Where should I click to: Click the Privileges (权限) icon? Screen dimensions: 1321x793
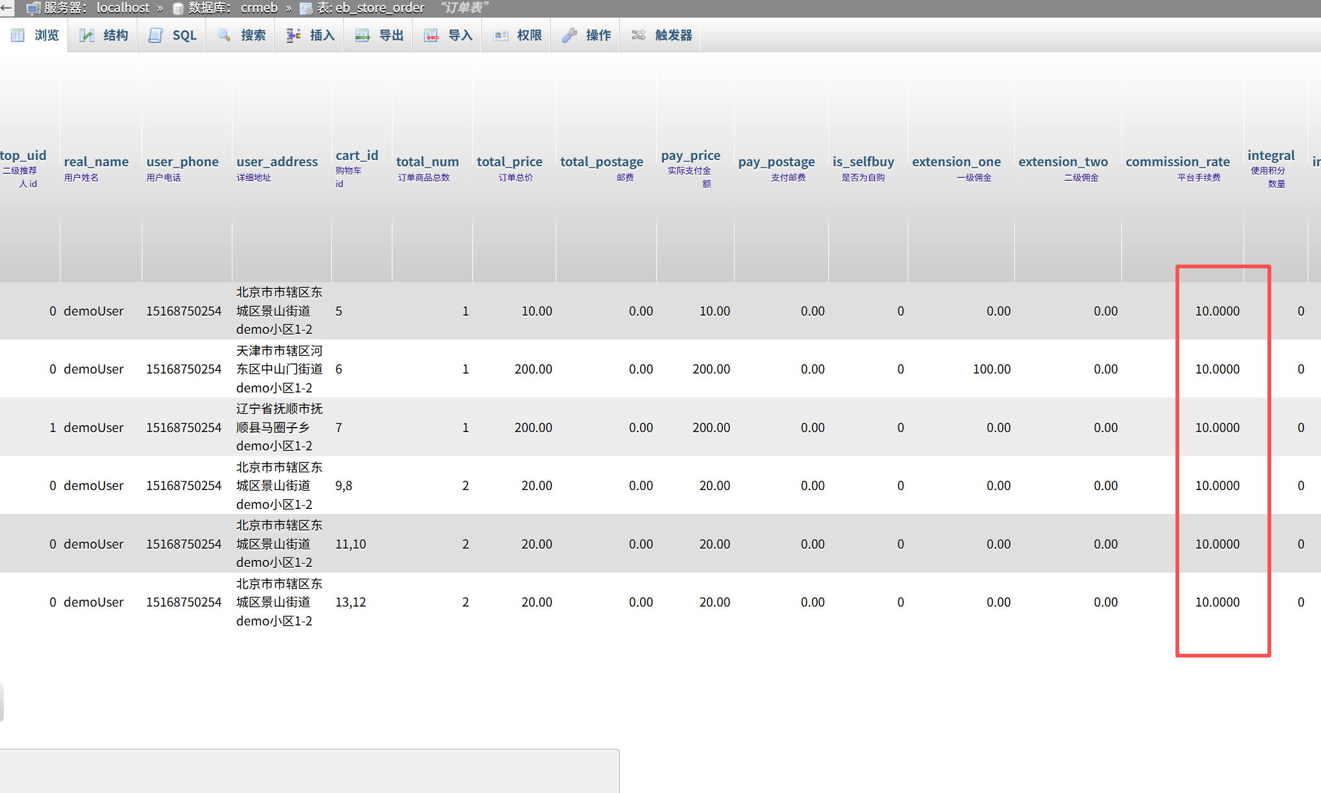click(x=501, y=35)
